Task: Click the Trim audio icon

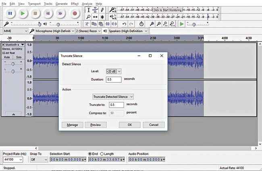Action: 108,24
